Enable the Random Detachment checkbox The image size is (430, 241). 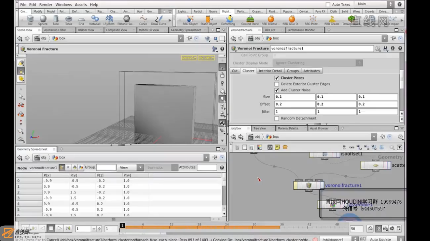click(x=277, y=118)
